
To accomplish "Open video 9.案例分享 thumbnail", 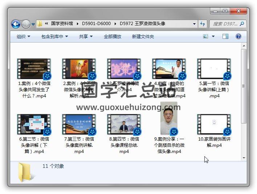I will [x=168, y=119].
